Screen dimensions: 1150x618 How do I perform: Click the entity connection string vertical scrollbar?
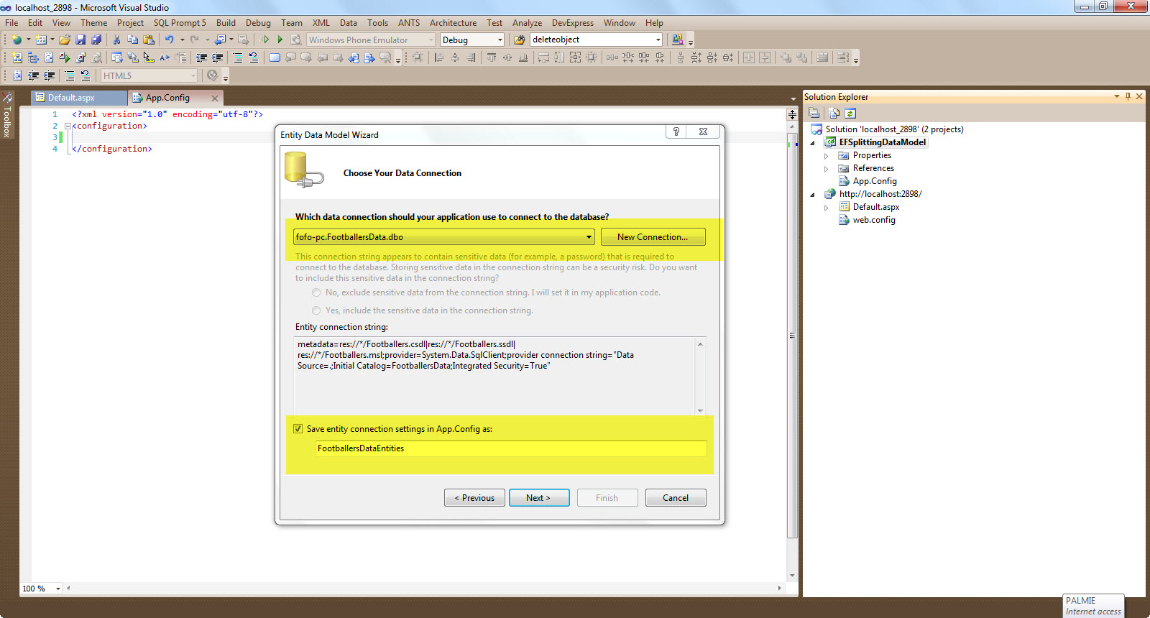700,377
